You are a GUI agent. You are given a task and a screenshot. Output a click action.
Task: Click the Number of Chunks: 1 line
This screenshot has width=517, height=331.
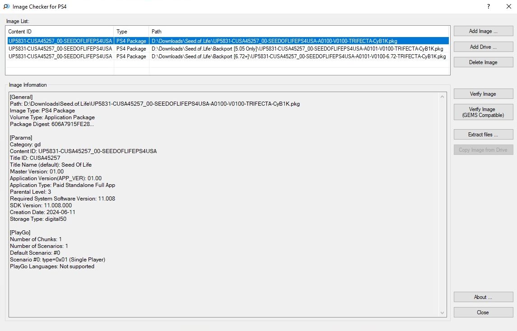click(36, 239)
